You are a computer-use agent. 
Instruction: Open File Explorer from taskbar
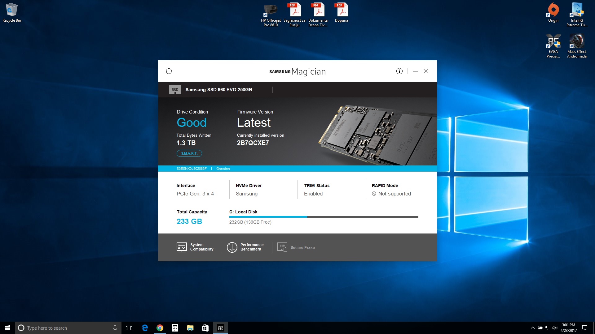pos(190,328)
